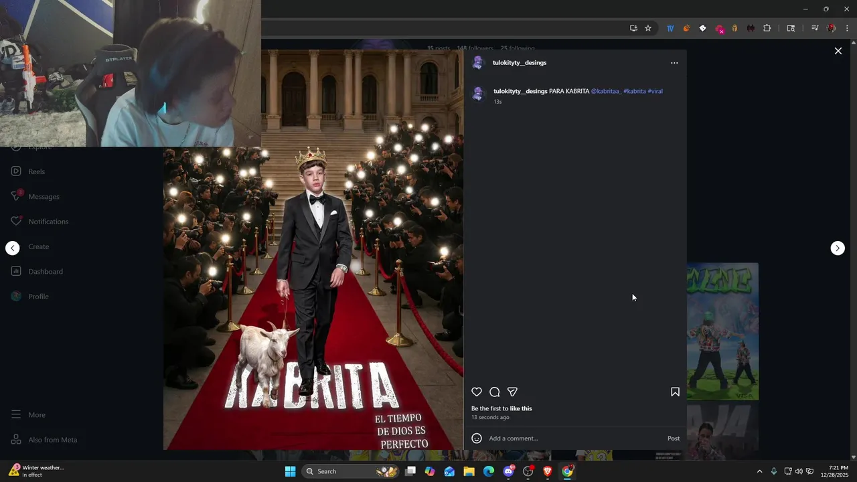Click the Reels icon in the sidebar
857x482 pixels.
[x=16, y=171]
